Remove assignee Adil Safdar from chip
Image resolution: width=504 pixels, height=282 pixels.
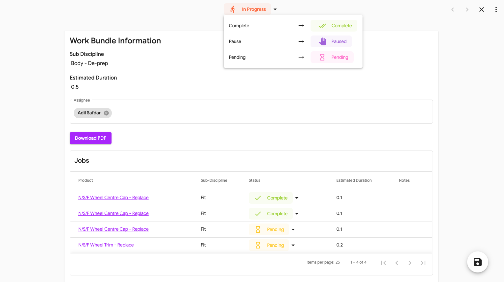(x=106, y=113)
